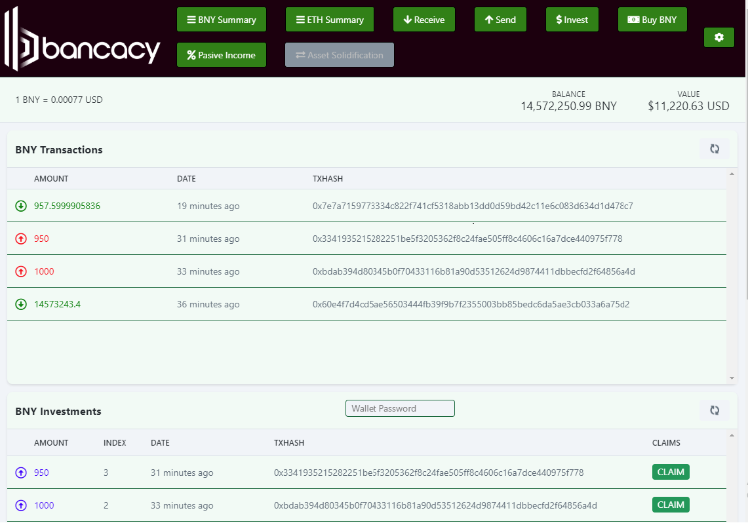Open the ETH Summary view
748x523 pixels.
pyautogui.click(x=330, y=20)
